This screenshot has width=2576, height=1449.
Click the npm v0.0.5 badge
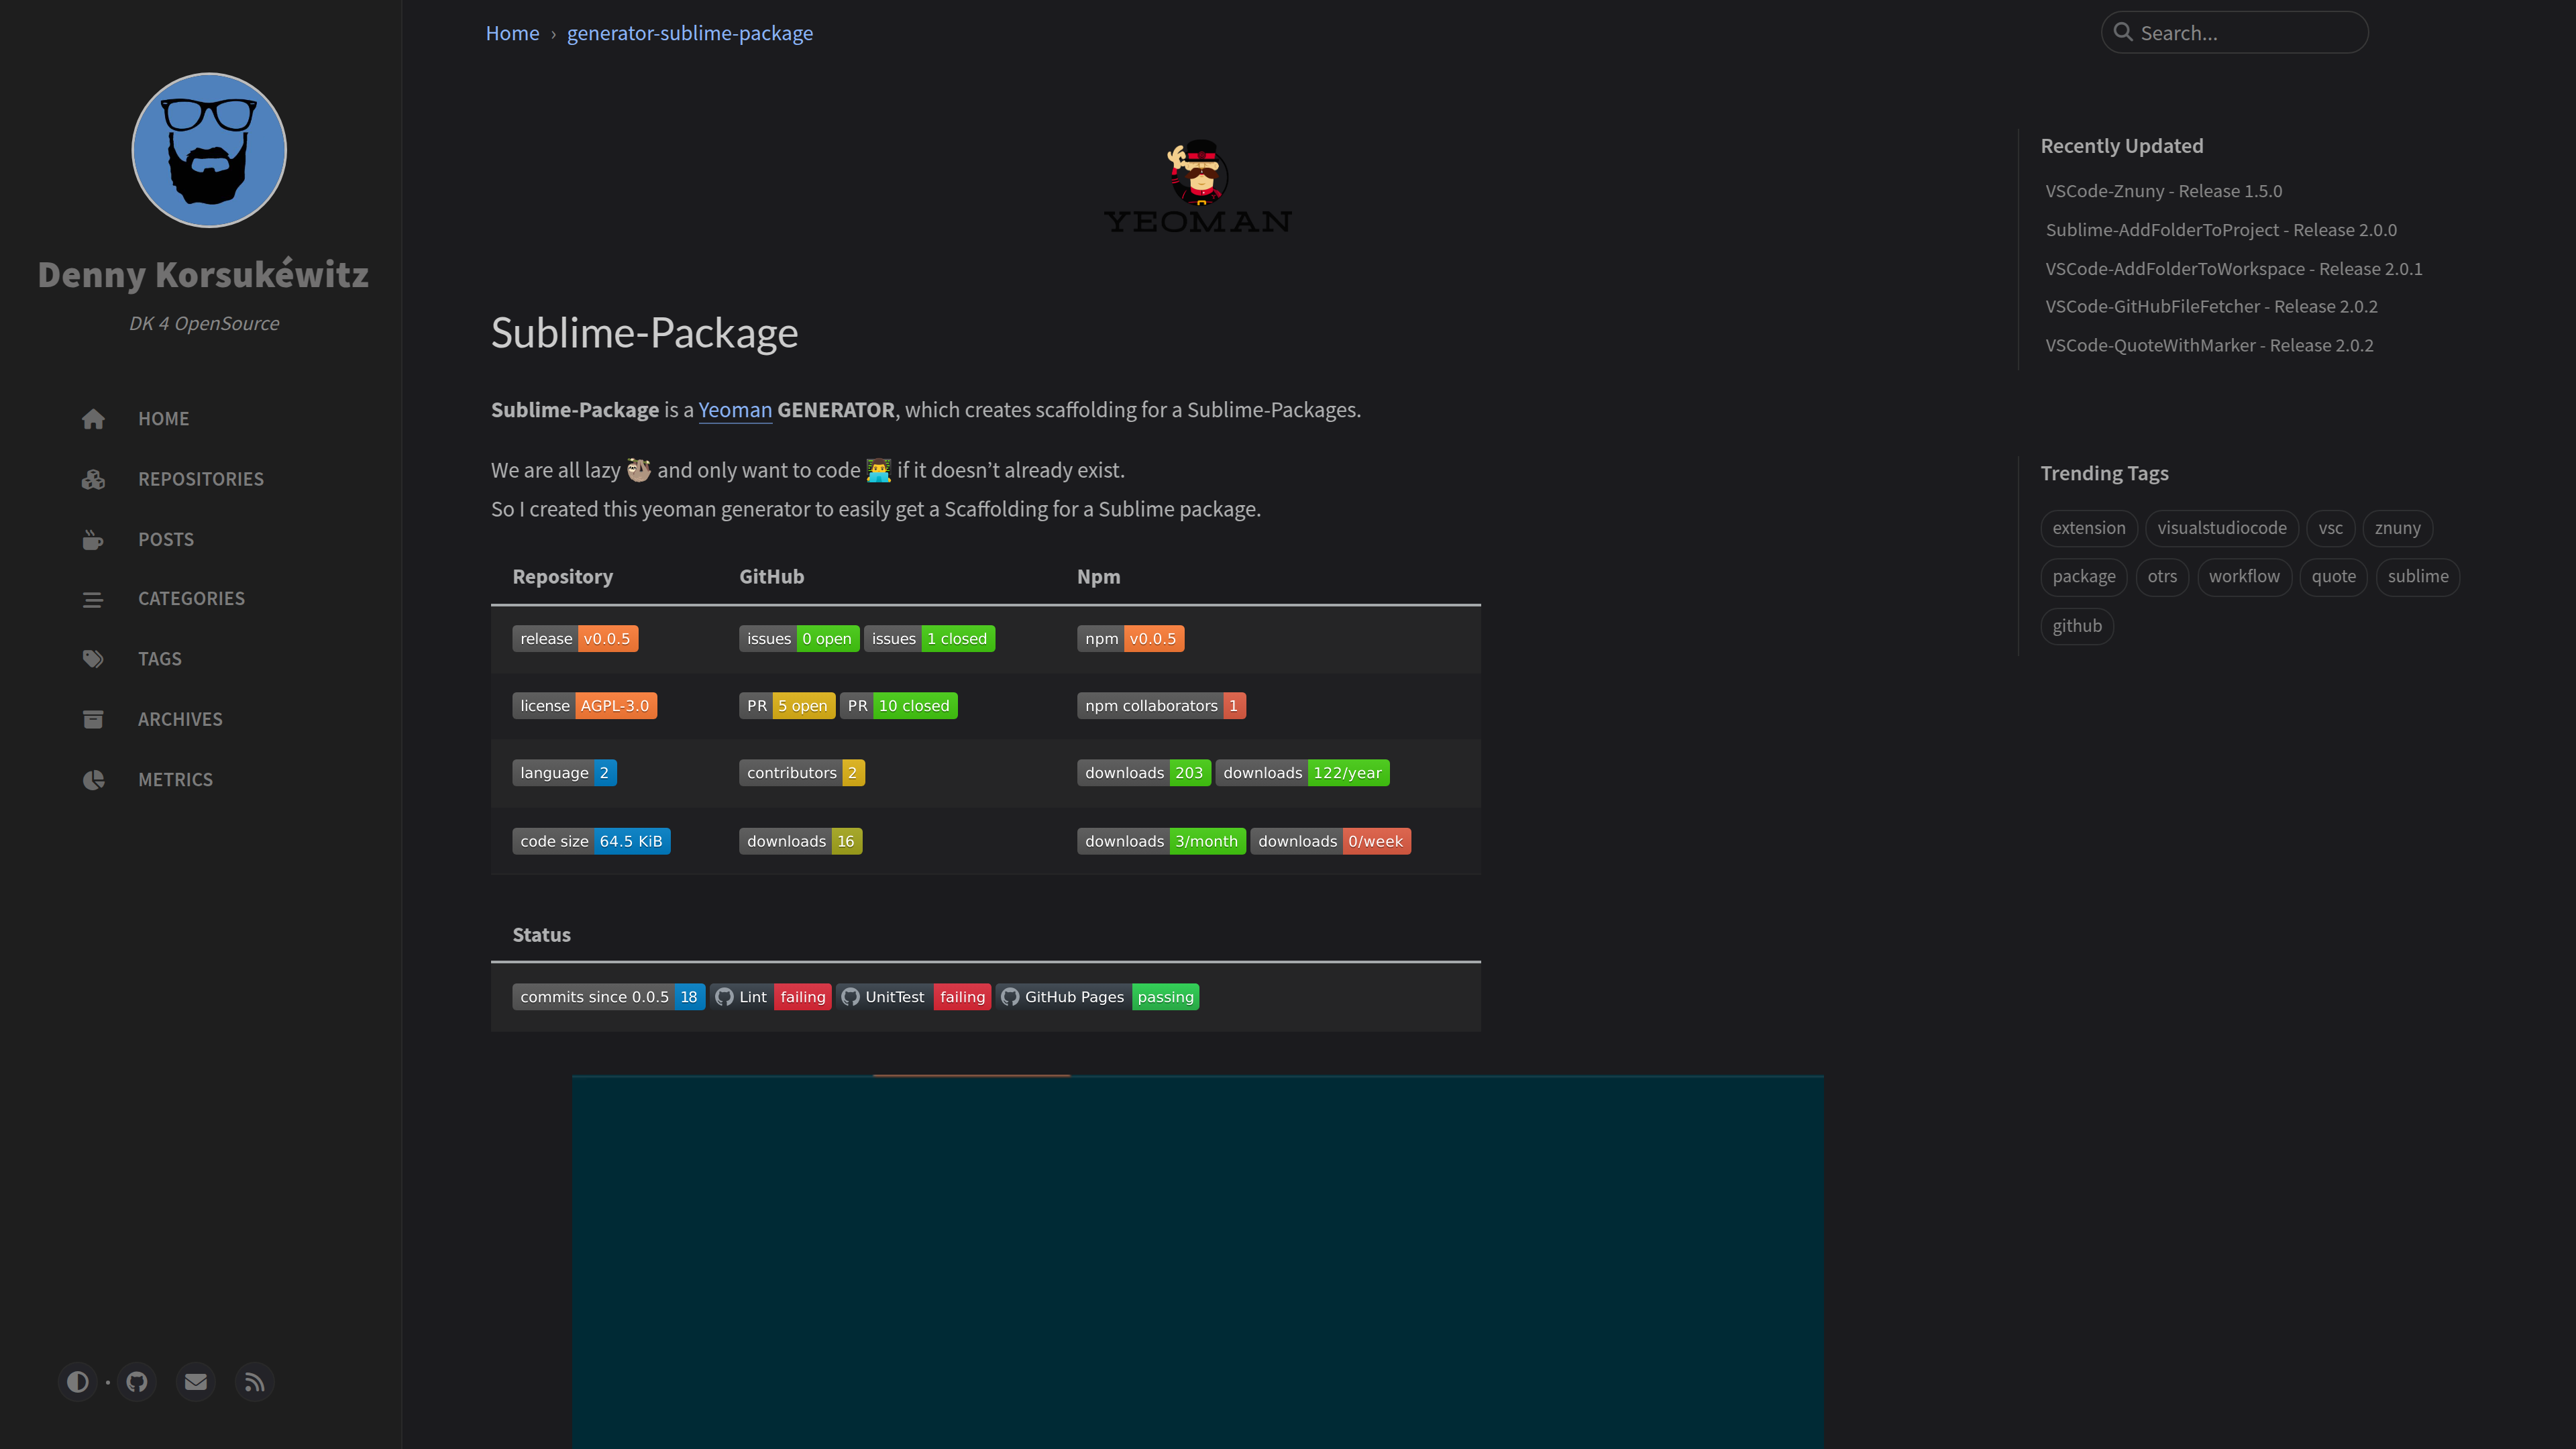point(1130,639)
